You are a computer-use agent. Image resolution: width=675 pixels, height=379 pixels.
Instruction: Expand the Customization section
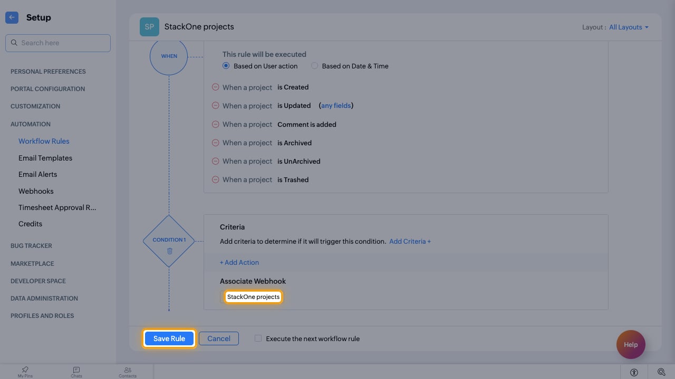point(35,106)
